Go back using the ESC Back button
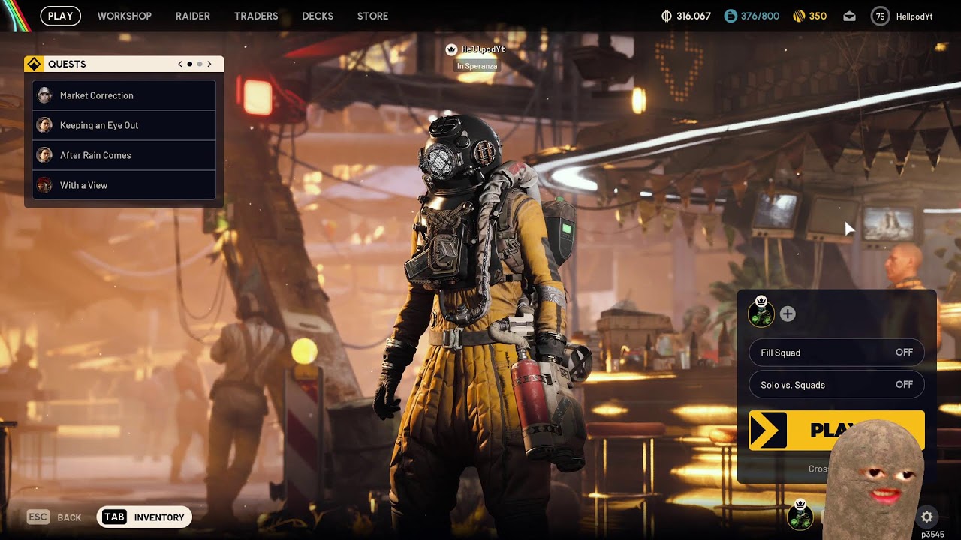The height and width of the screenshot is (540, 961). point(54,517)
